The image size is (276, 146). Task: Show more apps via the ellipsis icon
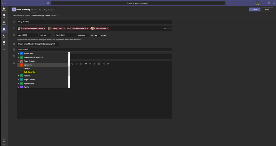[4, 50]
